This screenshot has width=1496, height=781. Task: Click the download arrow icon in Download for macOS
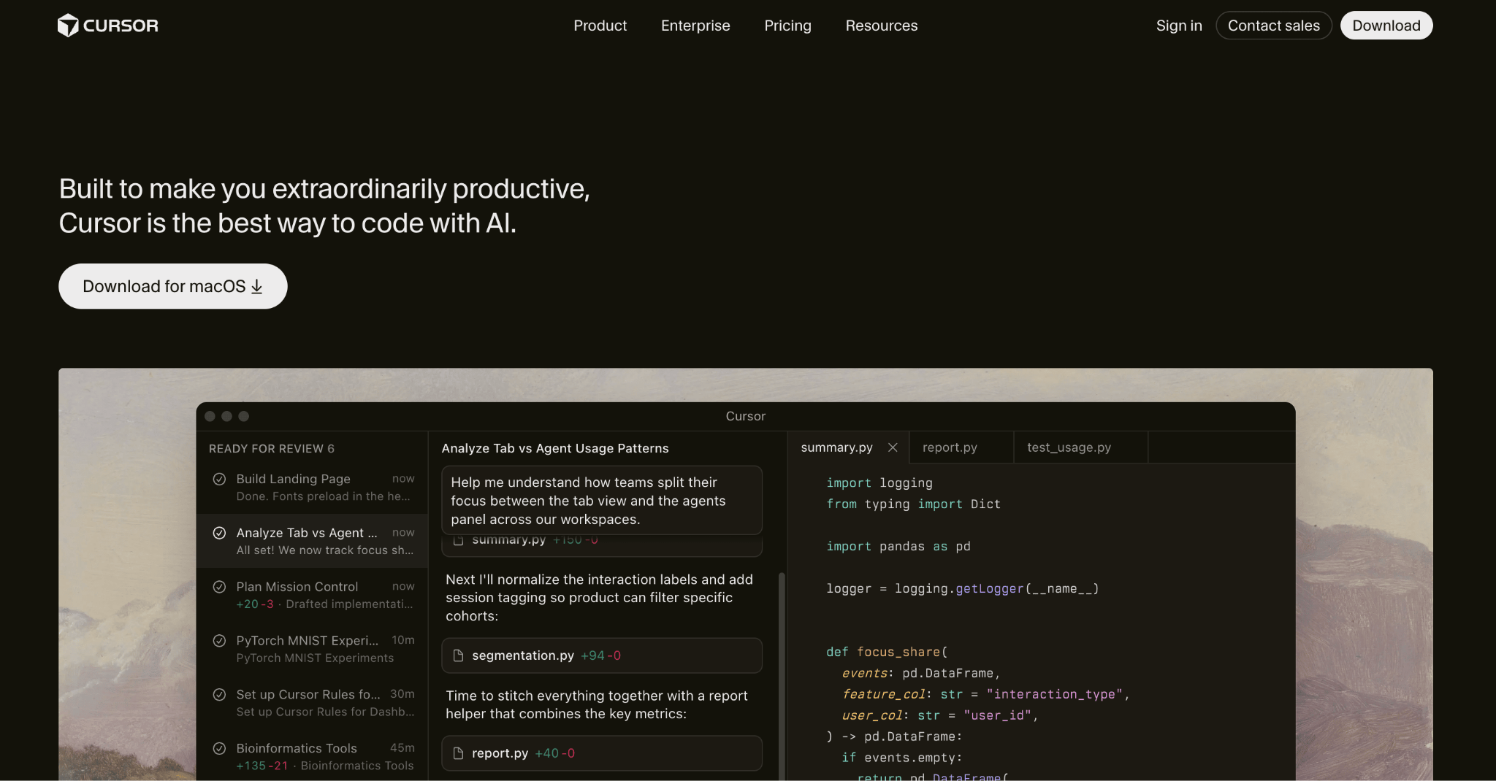coord(256,287)
